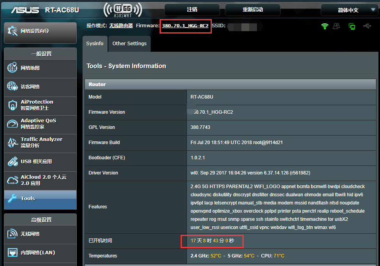Open the 流量分析 menu item
380x266 pixels.
point(40,143)
